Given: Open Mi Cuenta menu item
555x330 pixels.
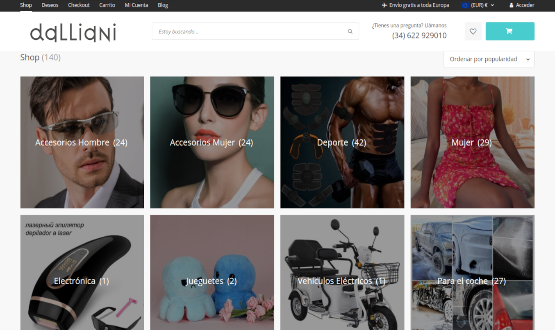Looking at the screenshot, I should click(x=136, y=5).
